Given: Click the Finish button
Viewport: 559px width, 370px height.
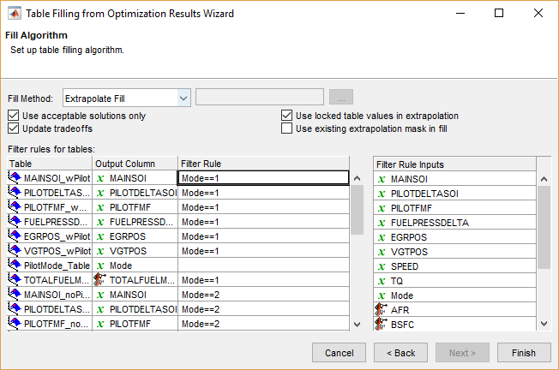Looking at the screenshot, I should (x=522, y=353).
